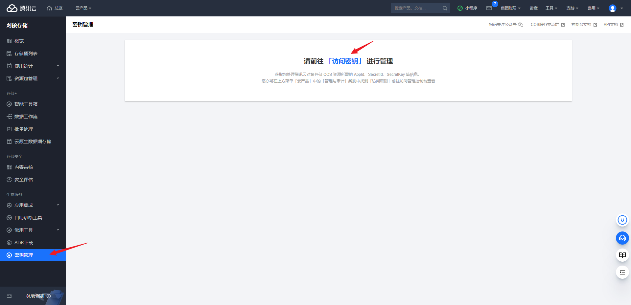
Task: Click the 概览 grid icon in sidebar
Action: [9, 41]
